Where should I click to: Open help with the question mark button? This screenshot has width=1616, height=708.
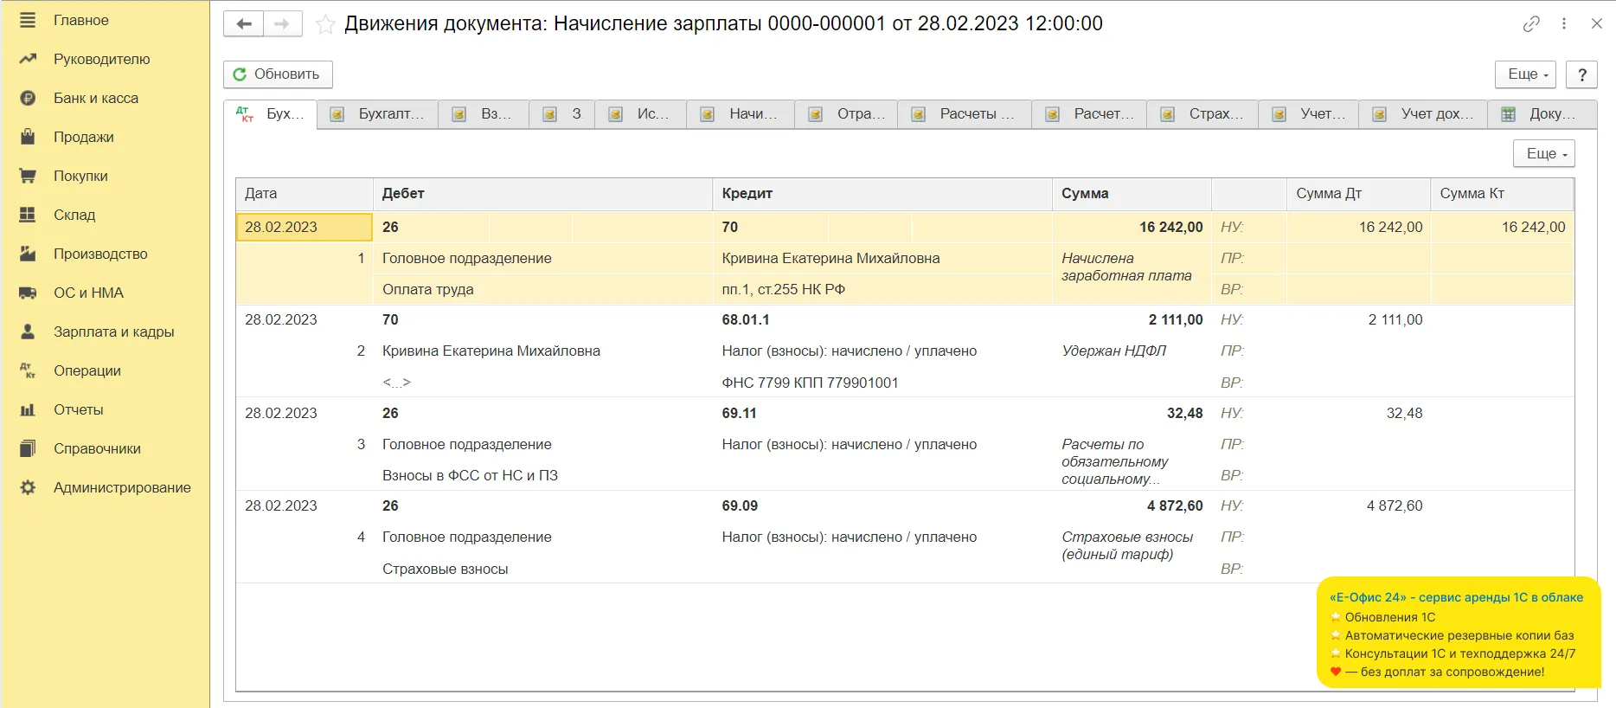pos(1581,74)
